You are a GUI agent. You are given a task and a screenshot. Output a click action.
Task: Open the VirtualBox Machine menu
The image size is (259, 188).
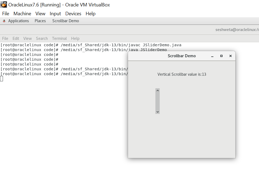pos(22,14)
